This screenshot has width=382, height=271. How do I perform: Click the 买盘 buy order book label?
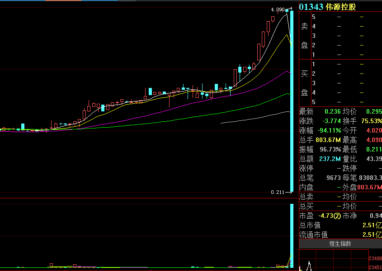pos(305,83)
